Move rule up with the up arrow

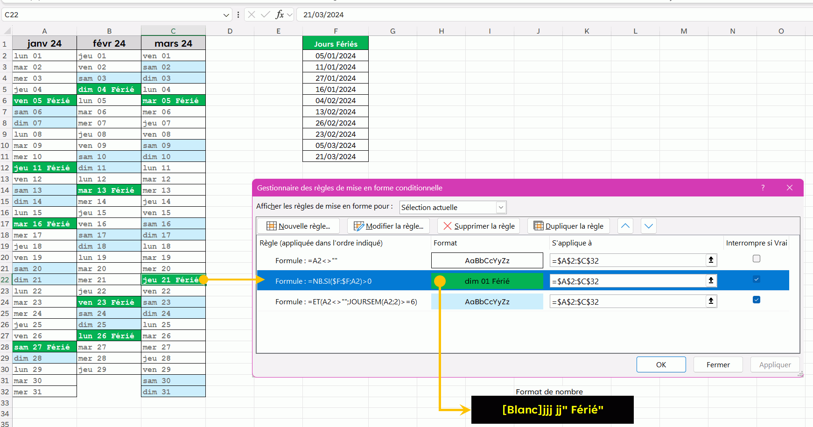[625, 226]
